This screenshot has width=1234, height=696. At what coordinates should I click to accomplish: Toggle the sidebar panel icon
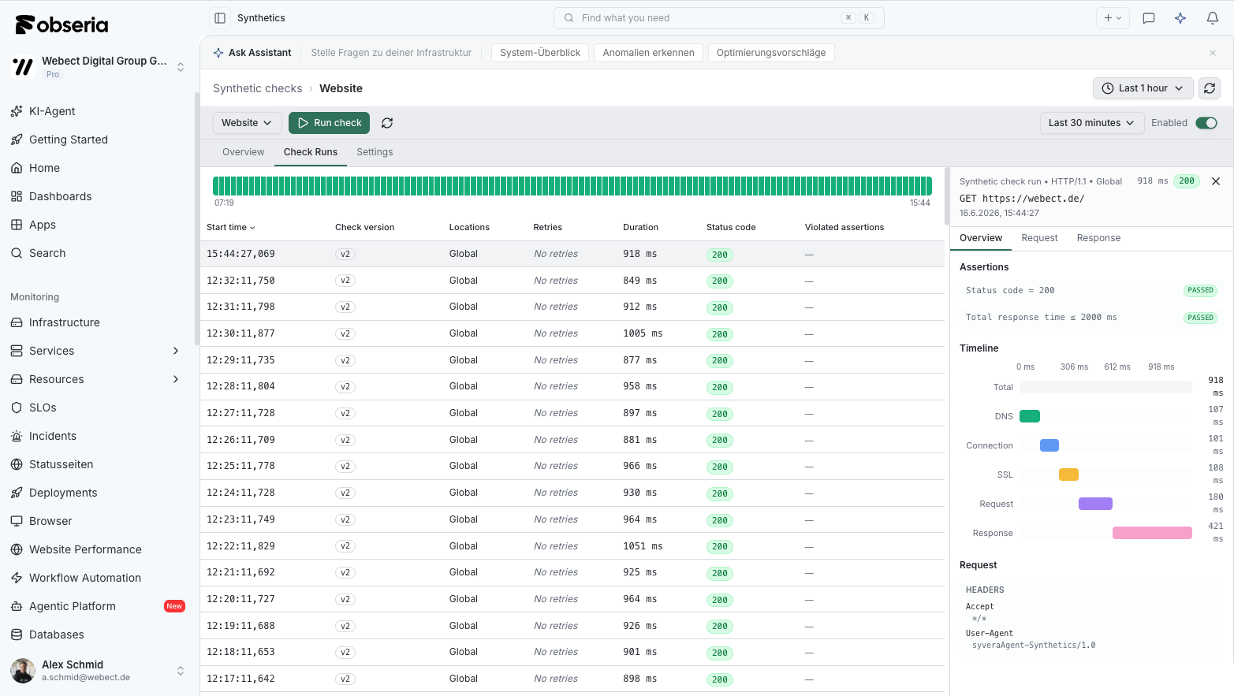tap(220, 18)
